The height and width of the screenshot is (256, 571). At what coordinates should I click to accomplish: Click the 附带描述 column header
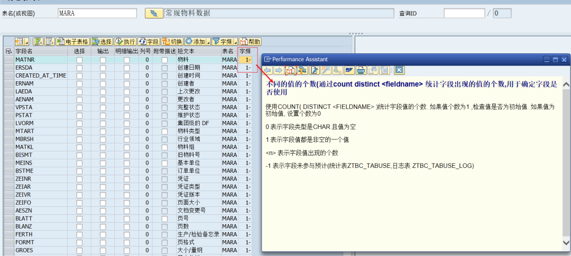164,52
